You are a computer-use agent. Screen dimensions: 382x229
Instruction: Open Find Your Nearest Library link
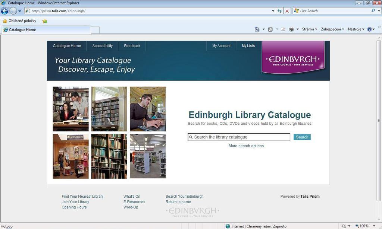(x=82, y=197)
